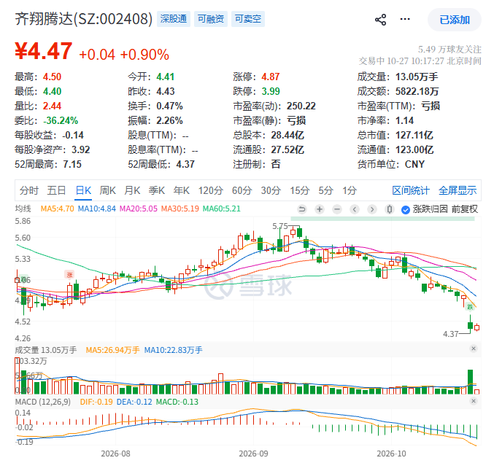Switch to the 分时 chart tab
Image resolution: width=494 pixels, height=463 pixels.
pos(29,190)
